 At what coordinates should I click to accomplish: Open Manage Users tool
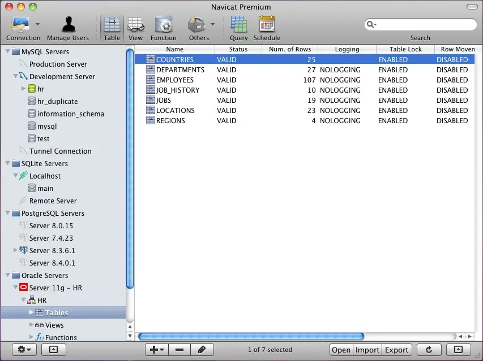pyautogui.click(x=69, y=25)
